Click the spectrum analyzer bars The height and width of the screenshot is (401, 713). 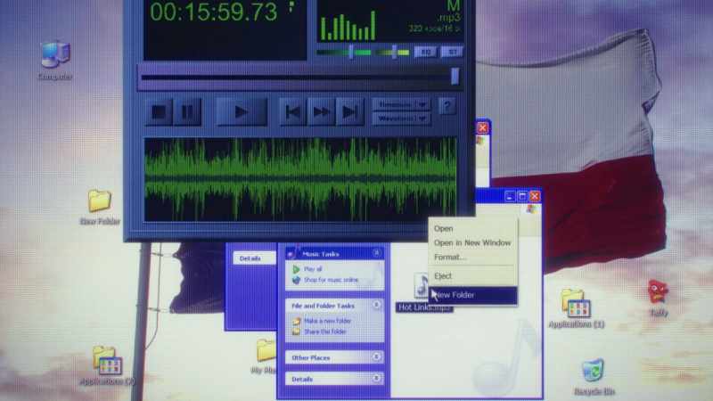348,26
